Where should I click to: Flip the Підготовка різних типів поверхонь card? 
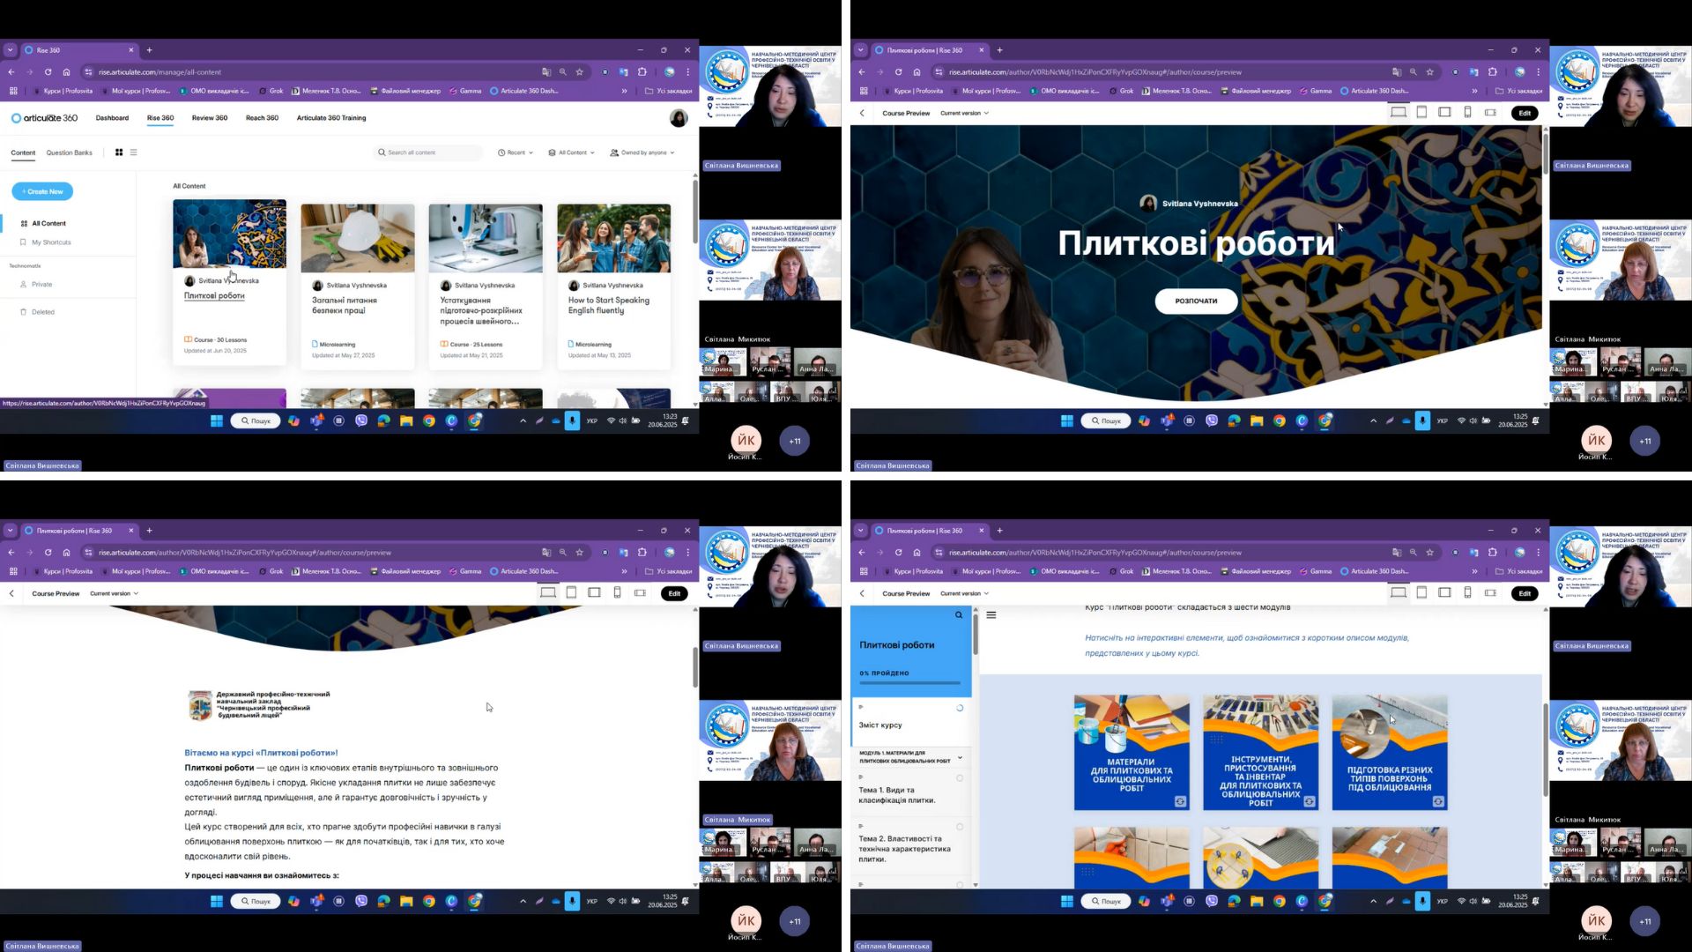tap(1438, 801)
